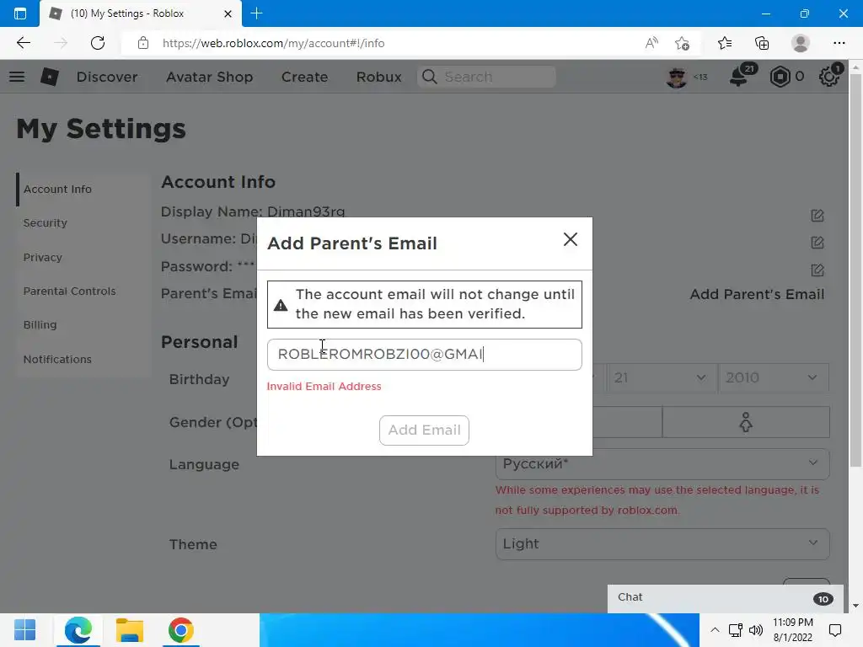This screenshot has width=863, height=647.
Task: Open the Edge tab actions menu
Action: [20, 13]
